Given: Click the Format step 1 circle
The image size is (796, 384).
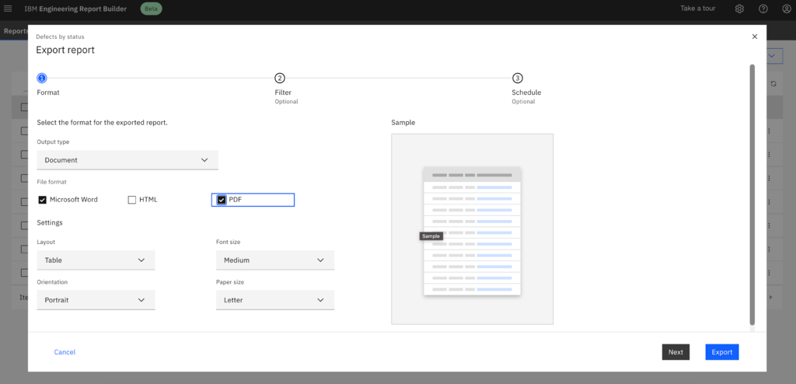Looking at the screenshot, I should pyautogui.click(x=42, y=78).
